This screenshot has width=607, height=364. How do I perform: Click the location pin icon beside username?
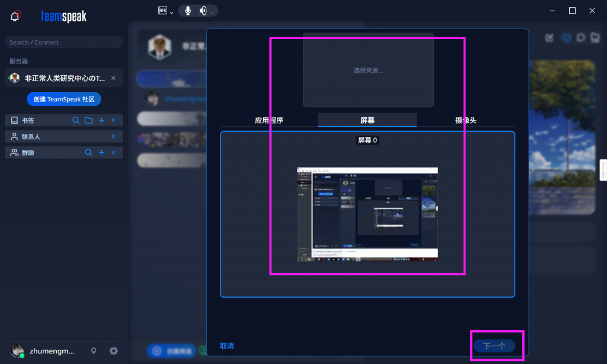click(x=94, y=351)
